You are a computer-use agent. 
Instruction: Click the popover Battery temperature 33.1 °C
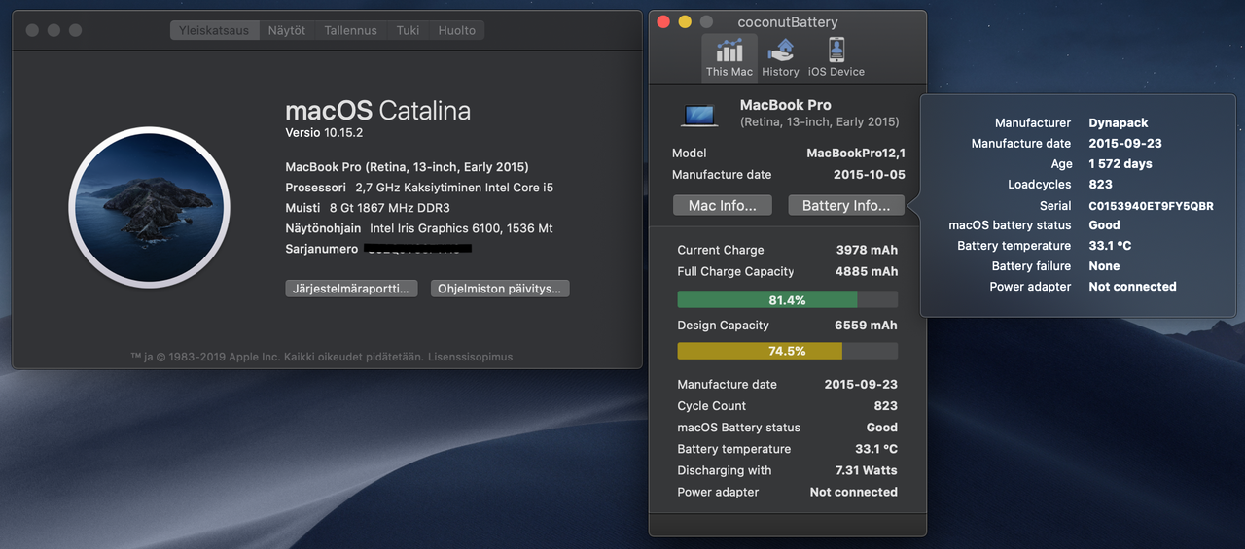pos(1110,246)
